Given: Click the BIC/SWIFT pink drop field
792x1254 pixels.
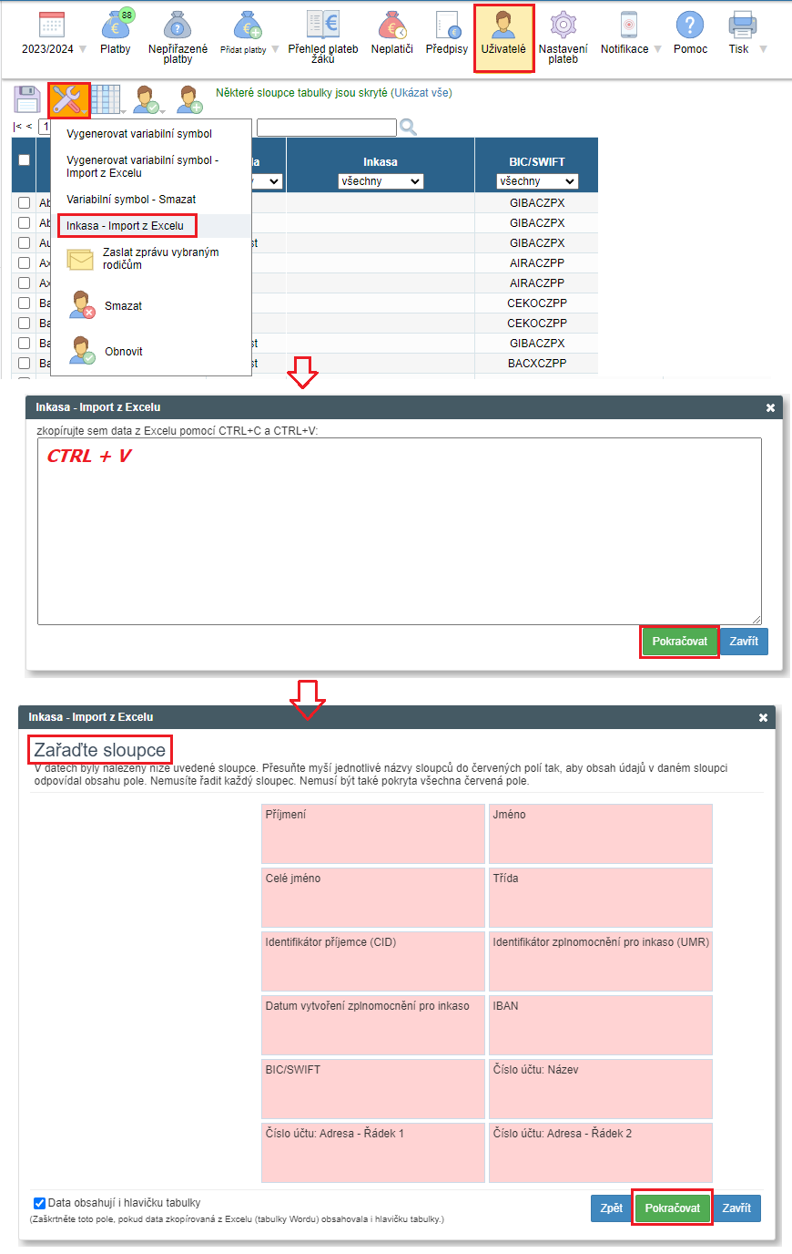Looking at the screenshot, I should 373,1089.
